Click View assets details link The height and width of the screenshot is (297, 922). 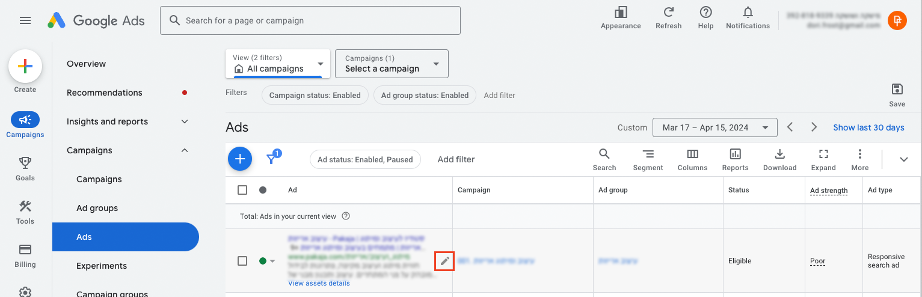point(319,283)
